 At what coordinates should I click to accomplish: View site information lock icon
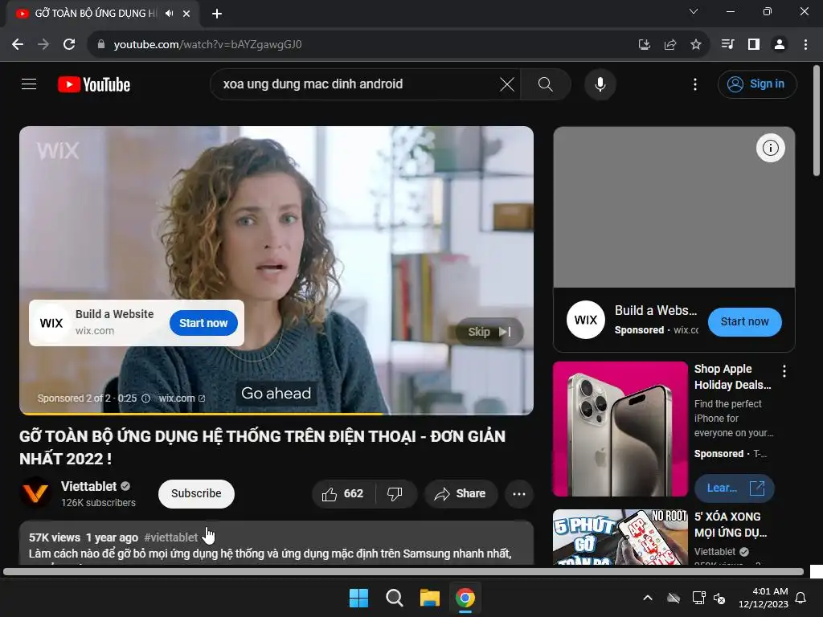click(x=101, y=45)
